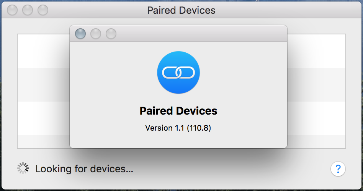Open help with the question mark button
The image size is (363, 191).
coord(338,168)
